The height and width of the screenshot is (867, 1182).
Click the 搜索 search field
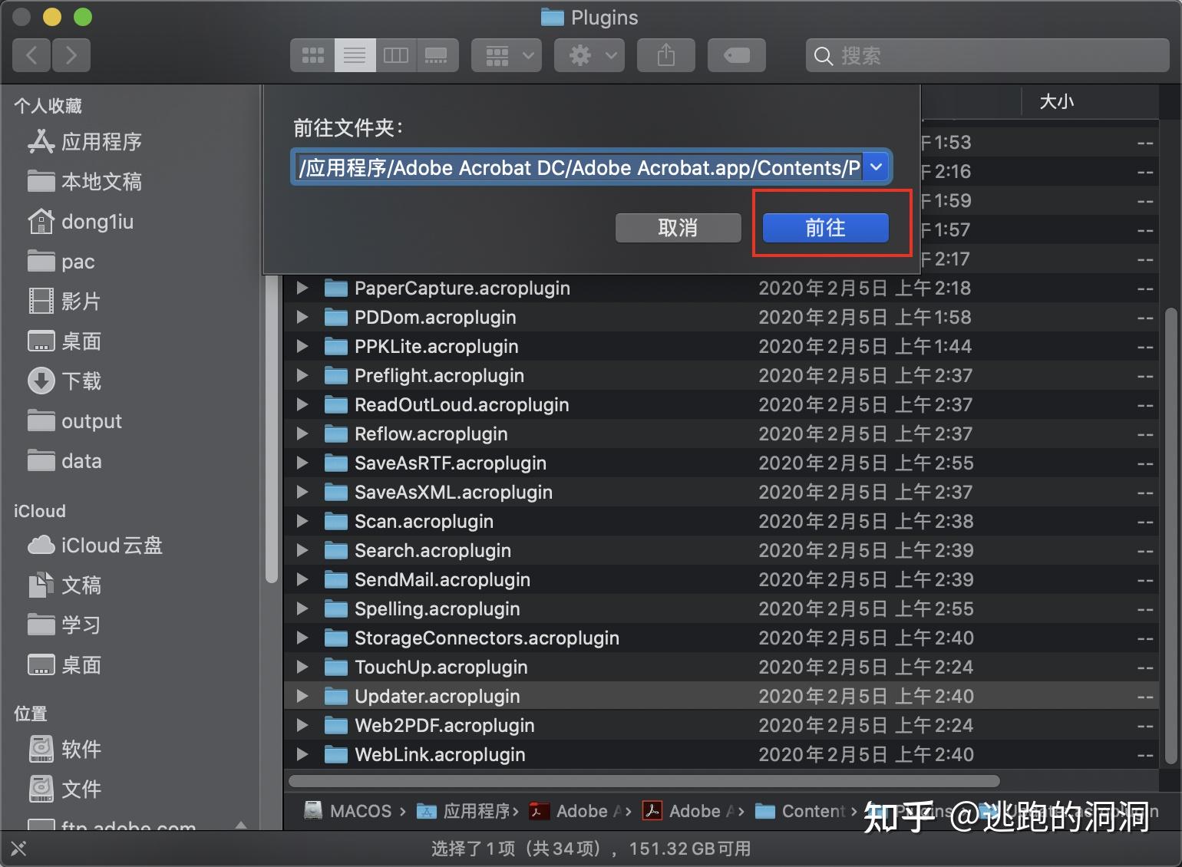[x=987, y=55]
